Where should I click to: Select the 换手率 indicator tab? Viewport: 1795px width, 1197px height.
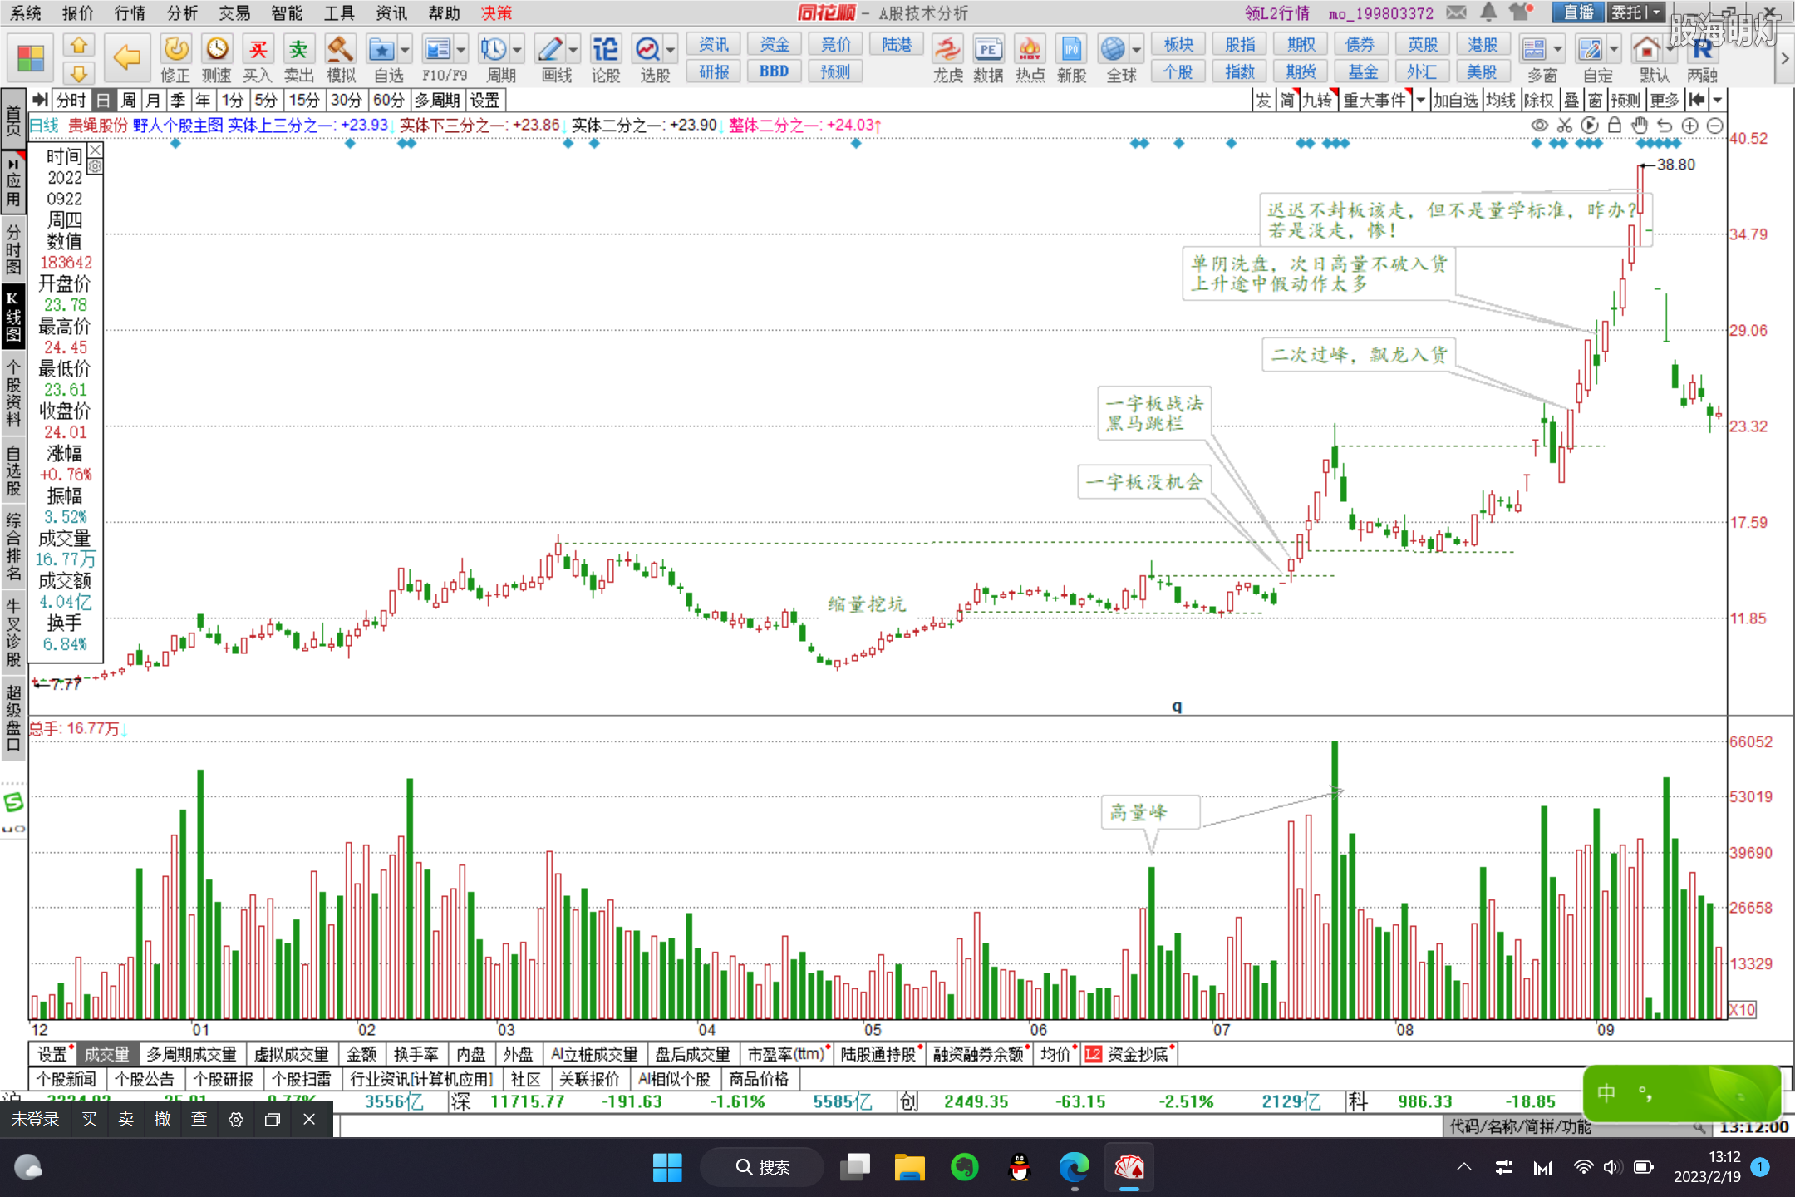[x=416, y=1054]
